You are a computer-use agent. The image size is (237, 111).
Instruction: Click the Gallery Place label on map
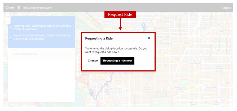click(x=216, y=103)
